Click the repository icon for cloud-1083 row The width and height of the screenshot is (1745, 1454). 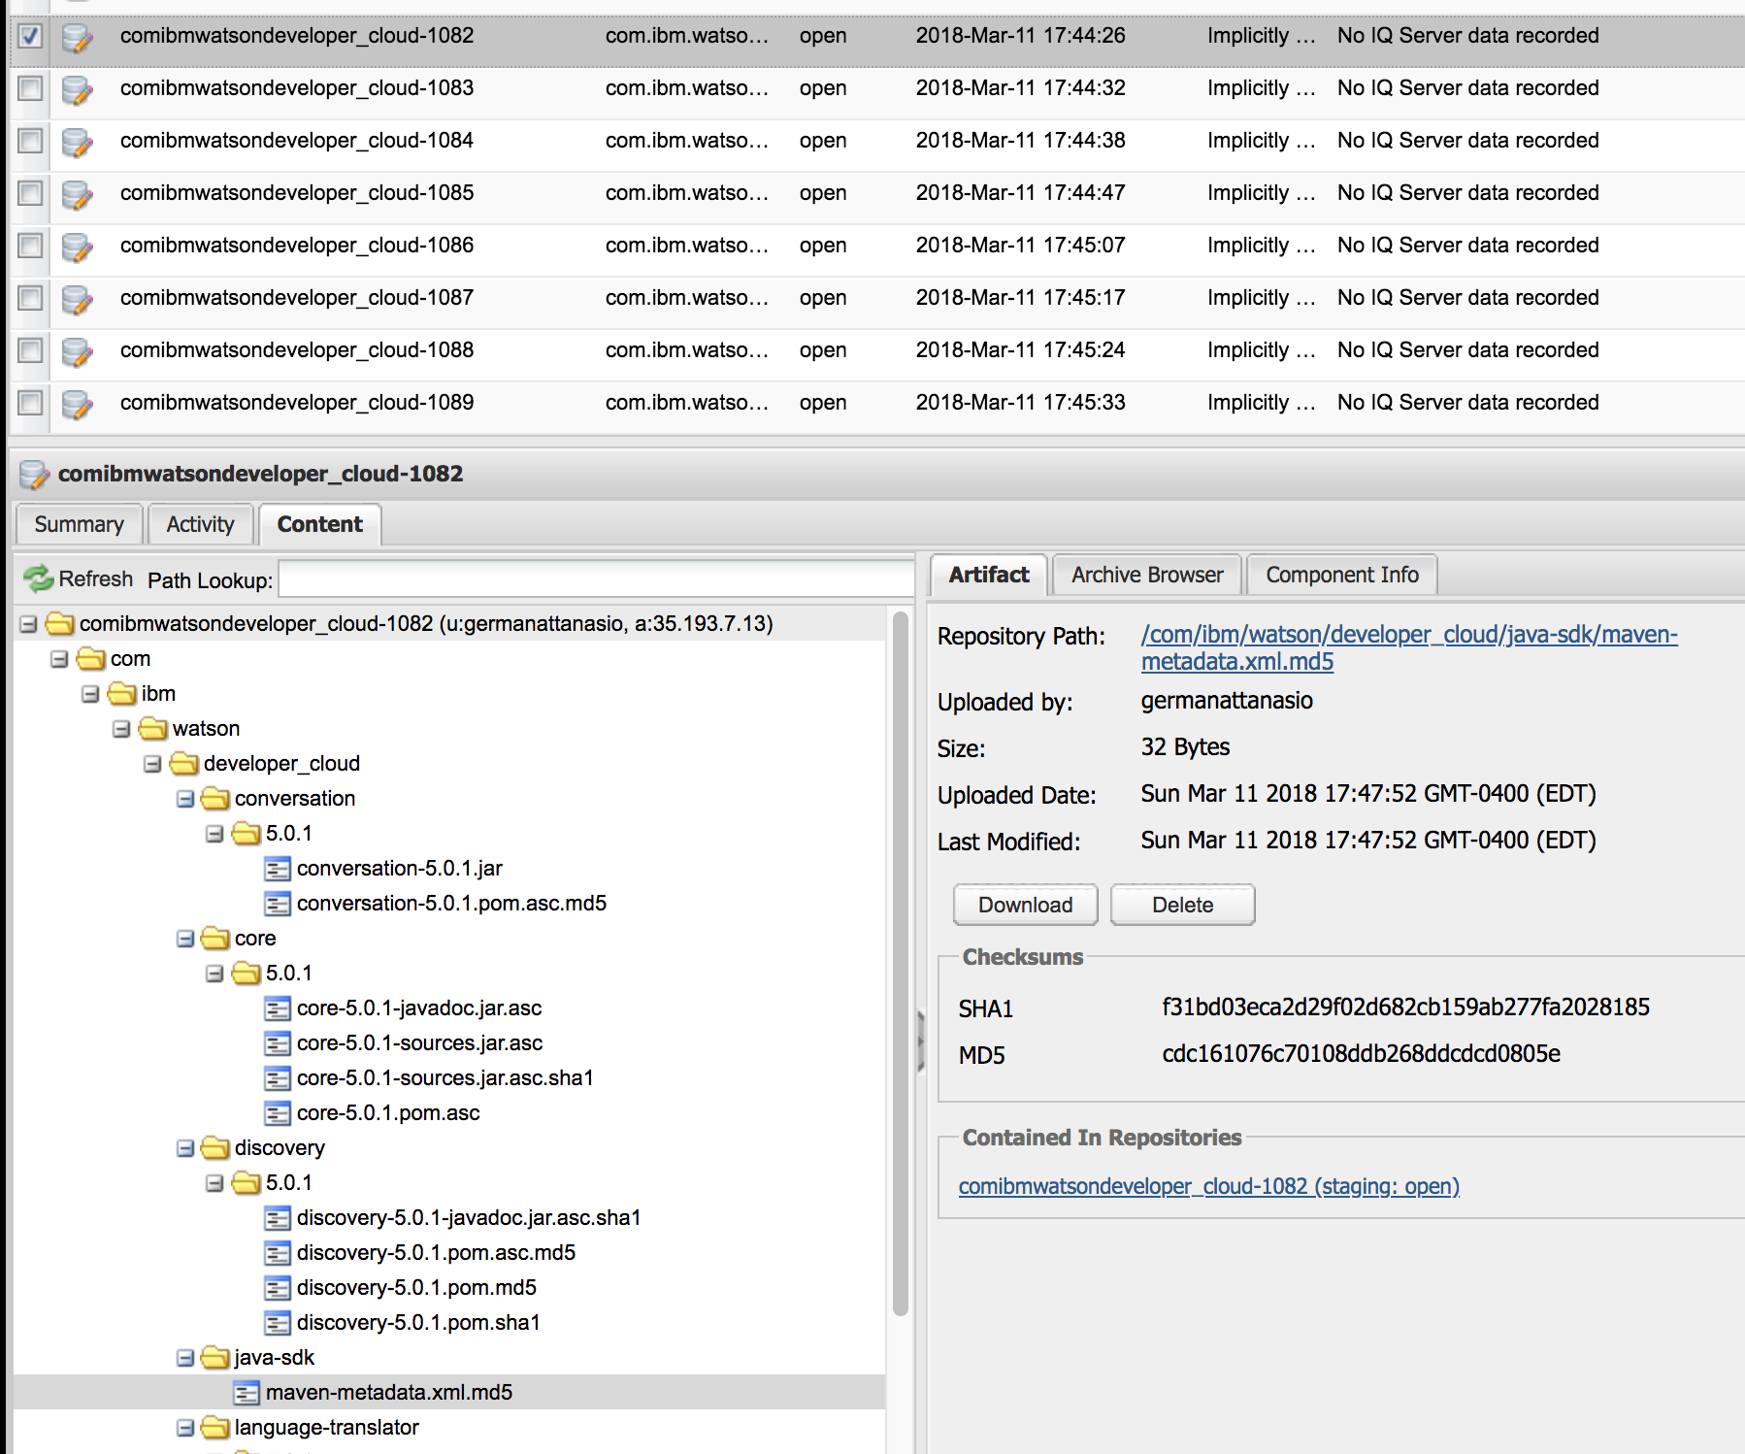(x=77, y=89)
